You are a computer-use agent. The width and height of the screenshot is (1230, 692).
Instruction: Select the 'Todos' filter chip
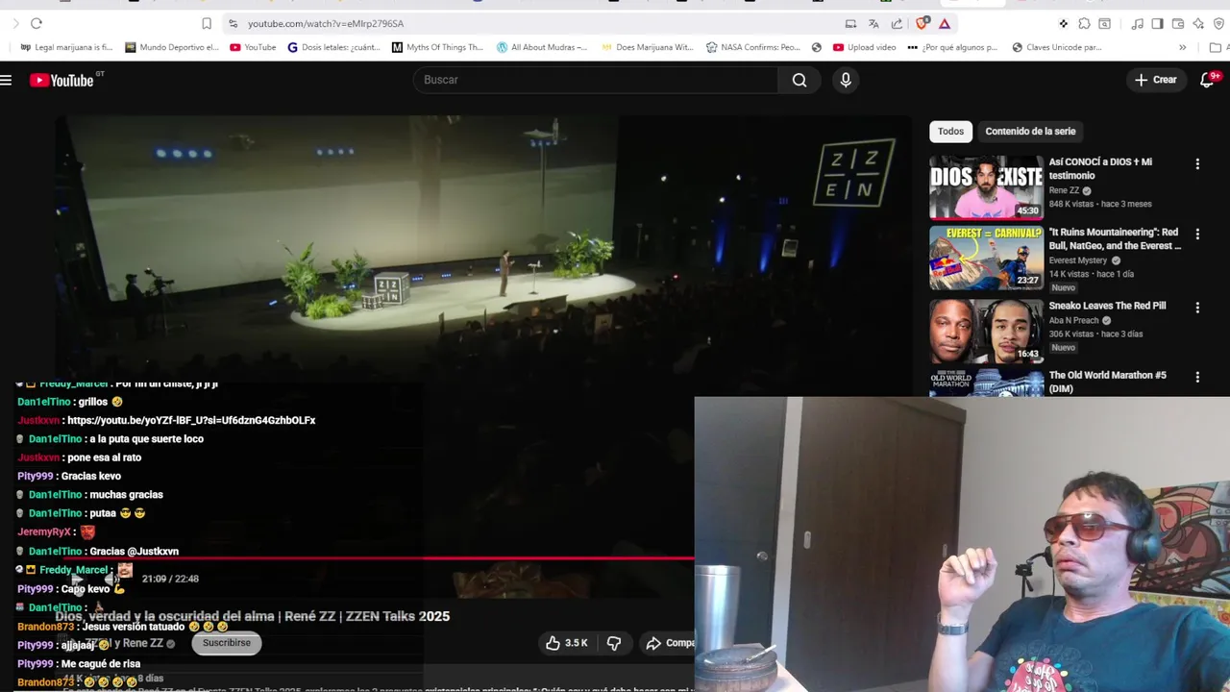click(x=950, y=132)
